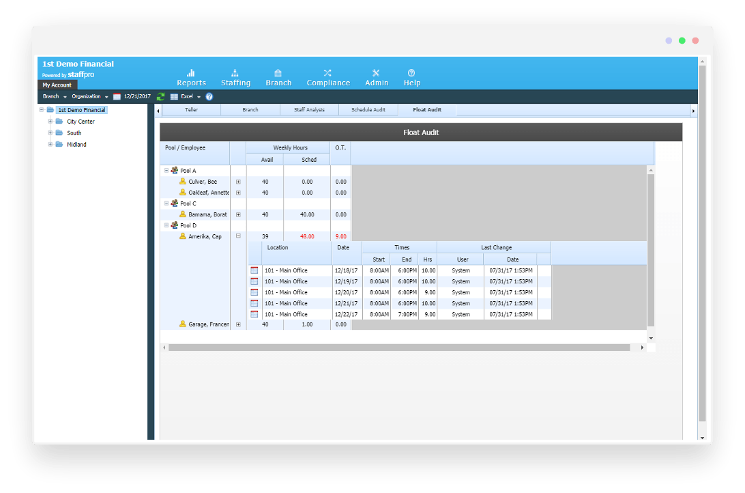Open the Help menu
This screenshot has height=493, width=745.
tap(411, 77)
